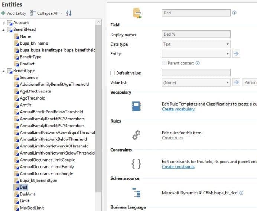
Task: Toggle the Parent context checkbox
Action: 165,63
